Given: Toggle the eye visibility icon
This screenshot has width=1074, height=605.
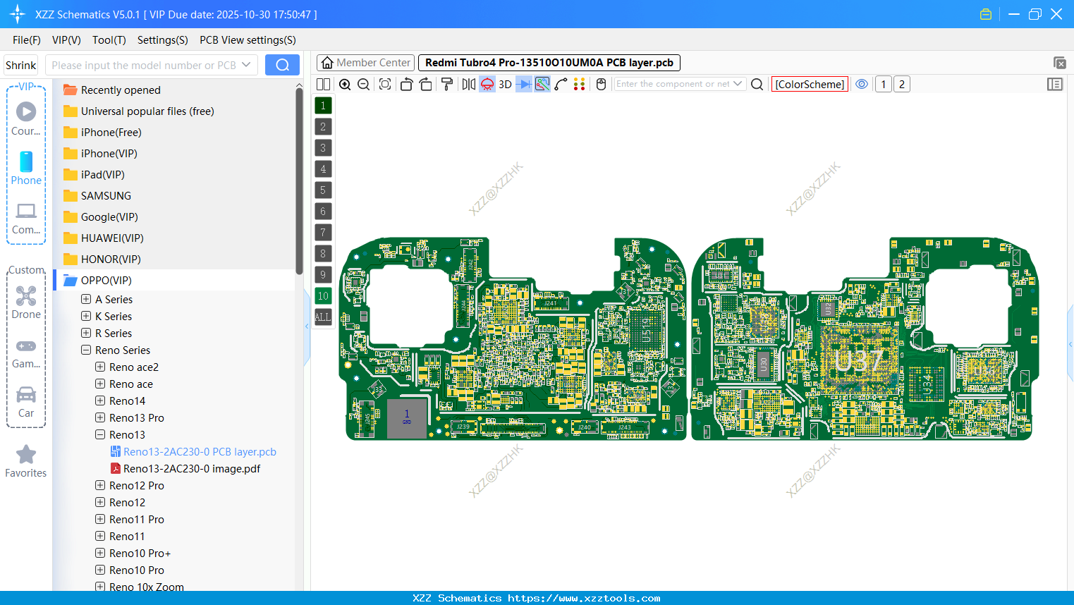Looking at the screenshot, I should 862,84.
